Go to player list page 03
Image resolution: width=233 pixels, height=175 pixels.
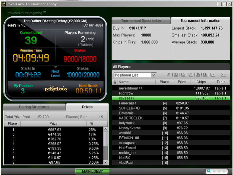pos(183,75)
